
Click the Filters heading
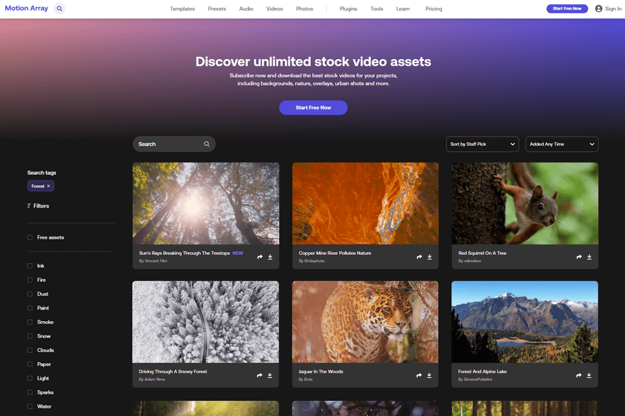(41, 206)
